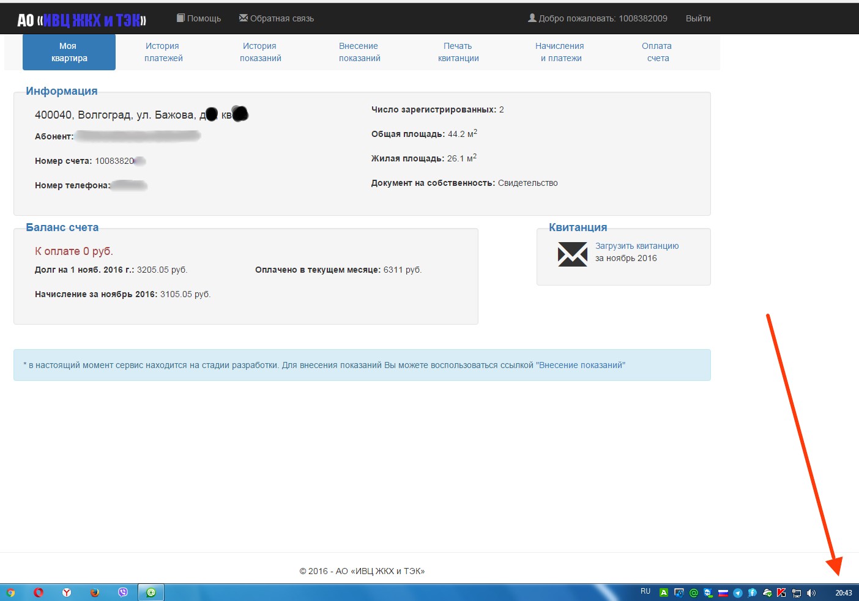Click the user icon beside Добро пожаловать
859x601 pixels.
pos(532,18)
